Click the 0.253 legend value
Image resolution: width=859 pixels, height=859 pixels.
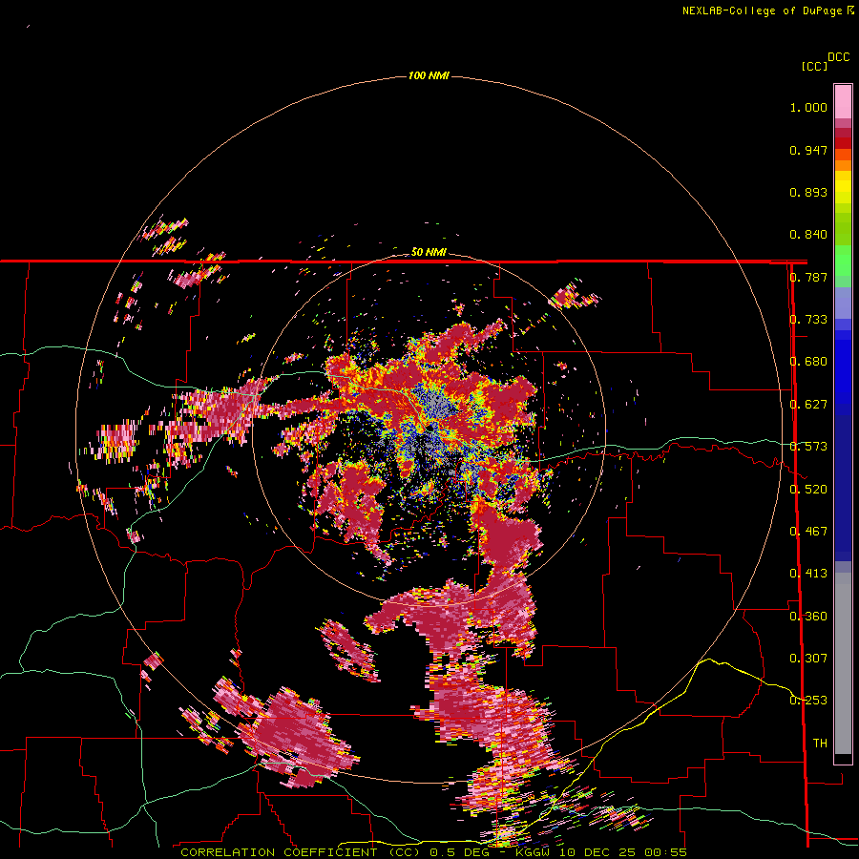point(808,701)
